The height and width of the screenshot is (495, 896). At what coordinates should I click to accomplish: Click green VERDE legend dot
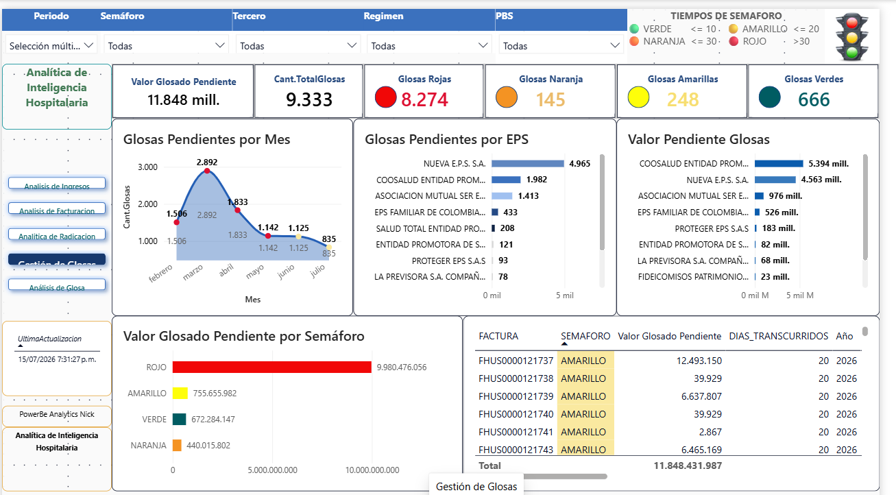[635, 29]
